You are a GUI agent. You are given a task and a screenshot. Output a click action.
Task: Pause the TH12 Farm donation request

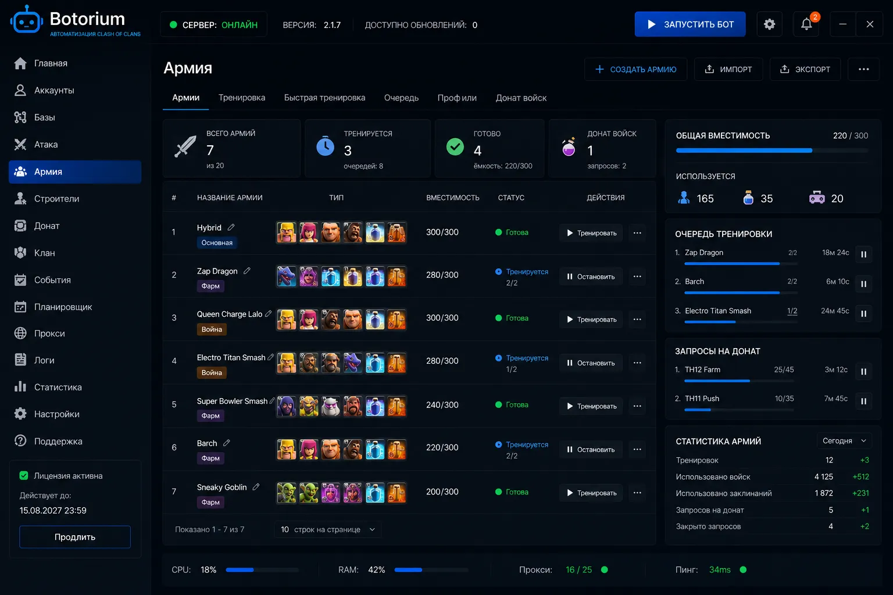click(x=864, y=372)
